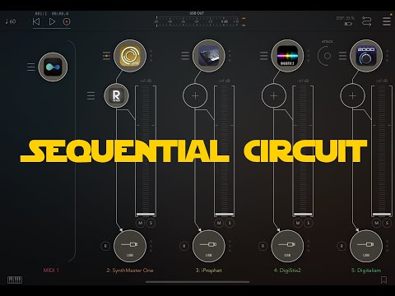Open the iProphet synth icon

tap(209, 56)
